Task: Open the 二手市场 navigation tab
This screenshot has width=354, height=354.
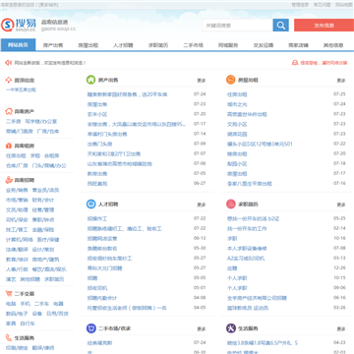Action: tap(193, 45)
